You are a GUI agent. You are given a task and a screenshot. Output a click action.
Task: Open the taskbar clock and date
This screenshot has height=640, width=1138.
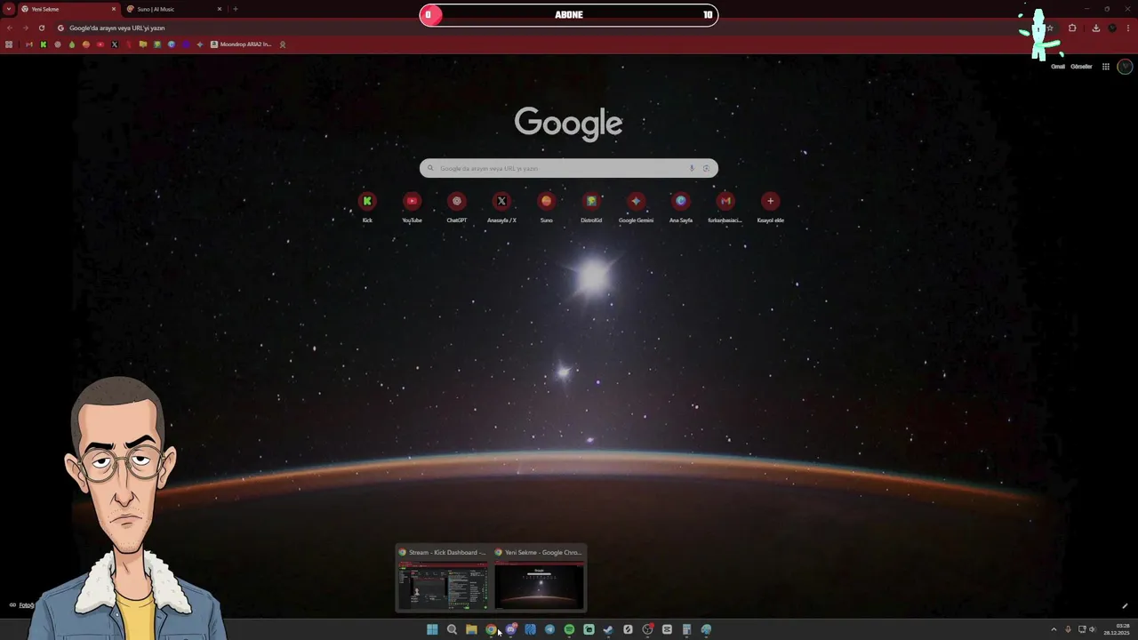[x=1117, y=629]
